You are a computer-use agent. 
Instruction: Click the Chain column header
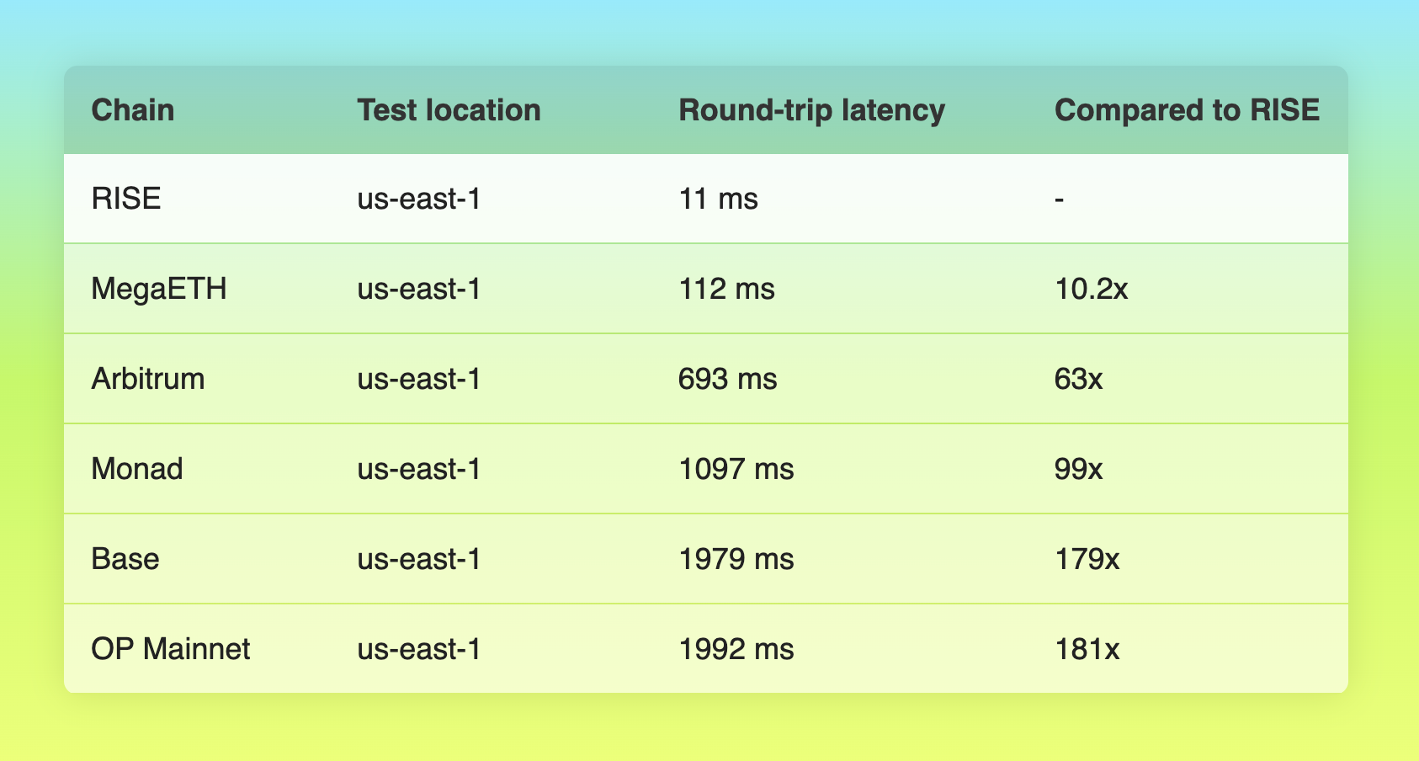[x=133, y=110]
